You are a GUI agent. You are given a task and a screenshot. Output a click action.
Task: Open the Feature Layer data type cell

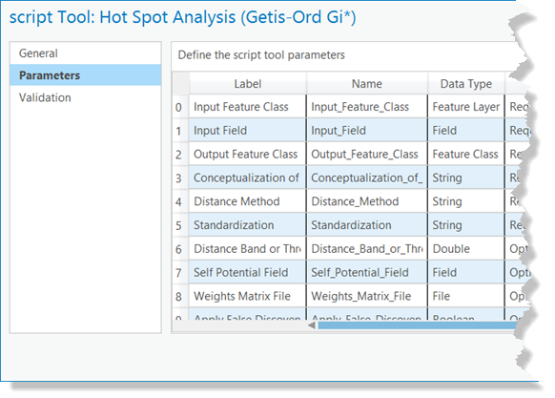pos(465,107)
